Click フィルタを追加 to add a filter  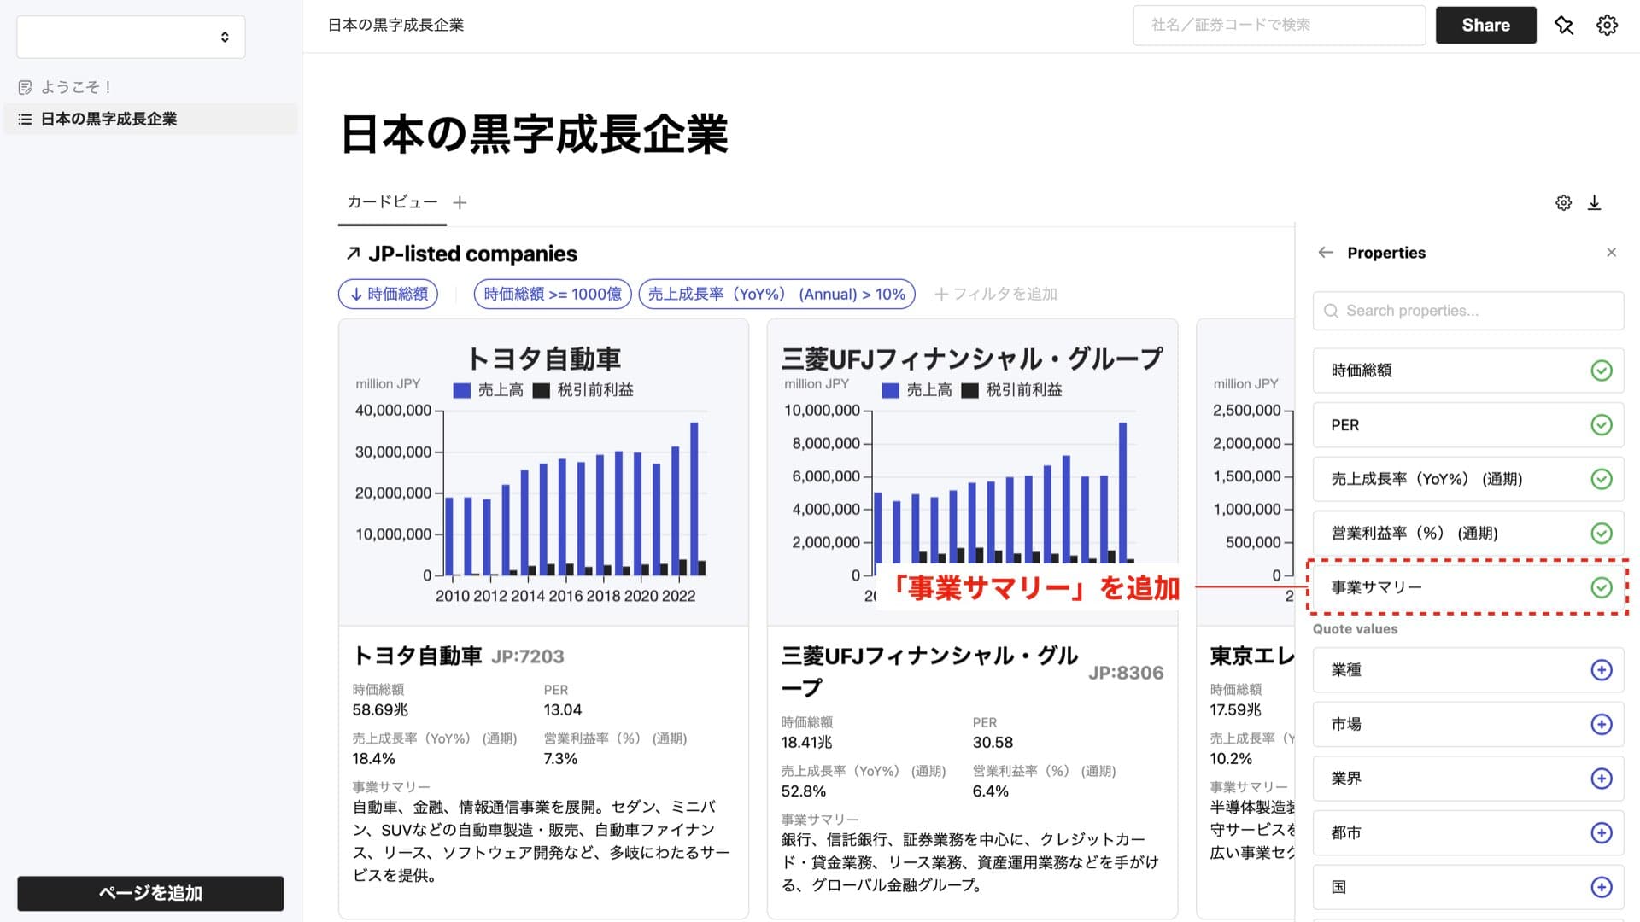996,294
